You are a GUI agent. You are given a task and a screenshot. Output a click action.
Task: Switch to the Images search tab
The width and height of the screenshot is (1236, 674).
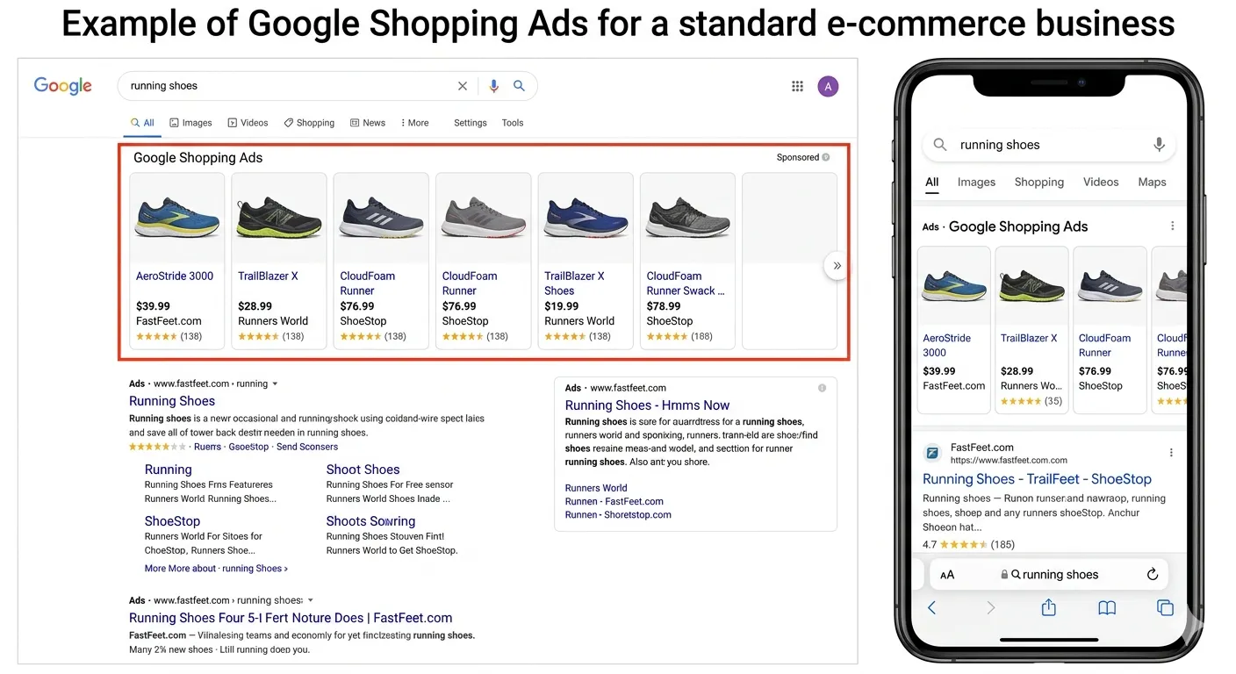tap(190, 122)
